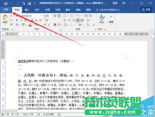
Task: Click the Cut scissors icon
Action: pyautogui.click(x=11, y=16)
